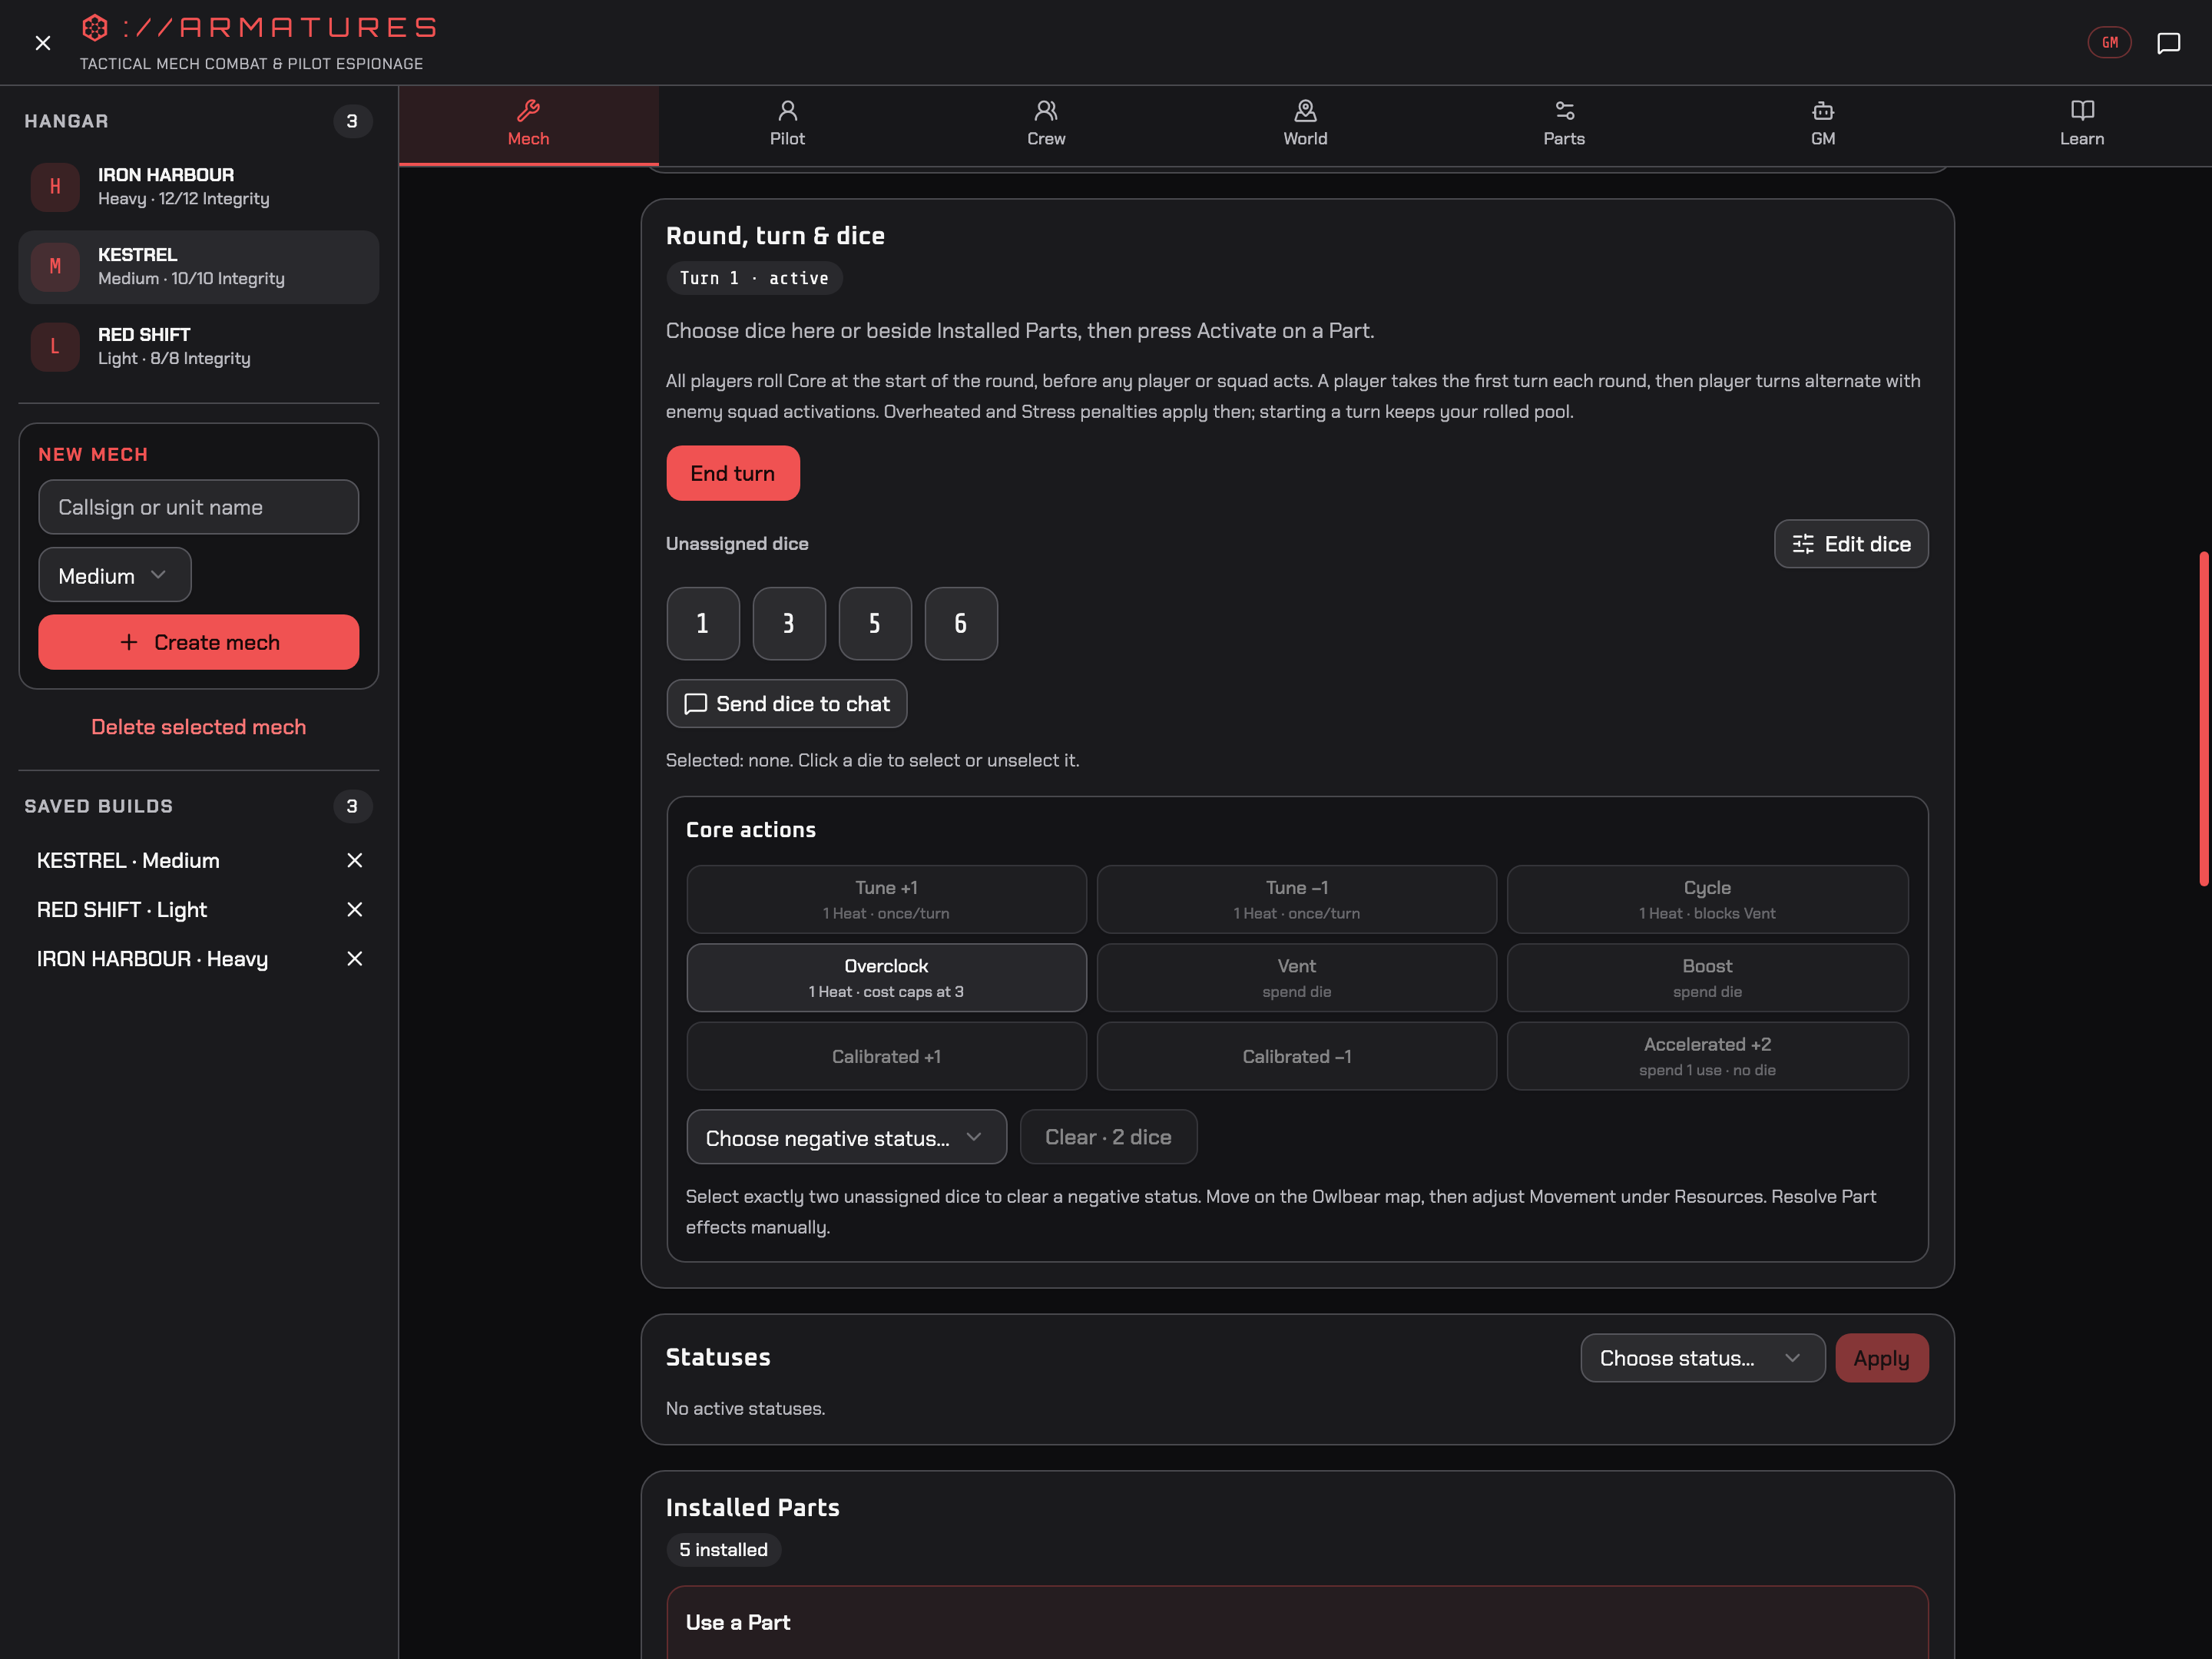Select unassigned die showing 6
The image size is (2212, 1659).
961,623
